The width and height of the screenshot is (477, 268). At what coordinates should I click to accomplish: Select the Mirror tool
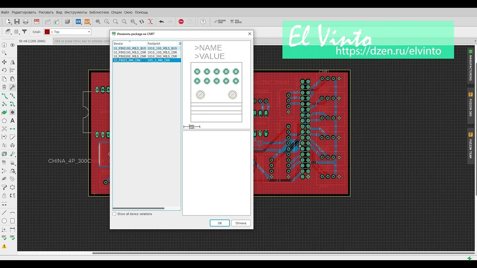[x=12, y=62]
